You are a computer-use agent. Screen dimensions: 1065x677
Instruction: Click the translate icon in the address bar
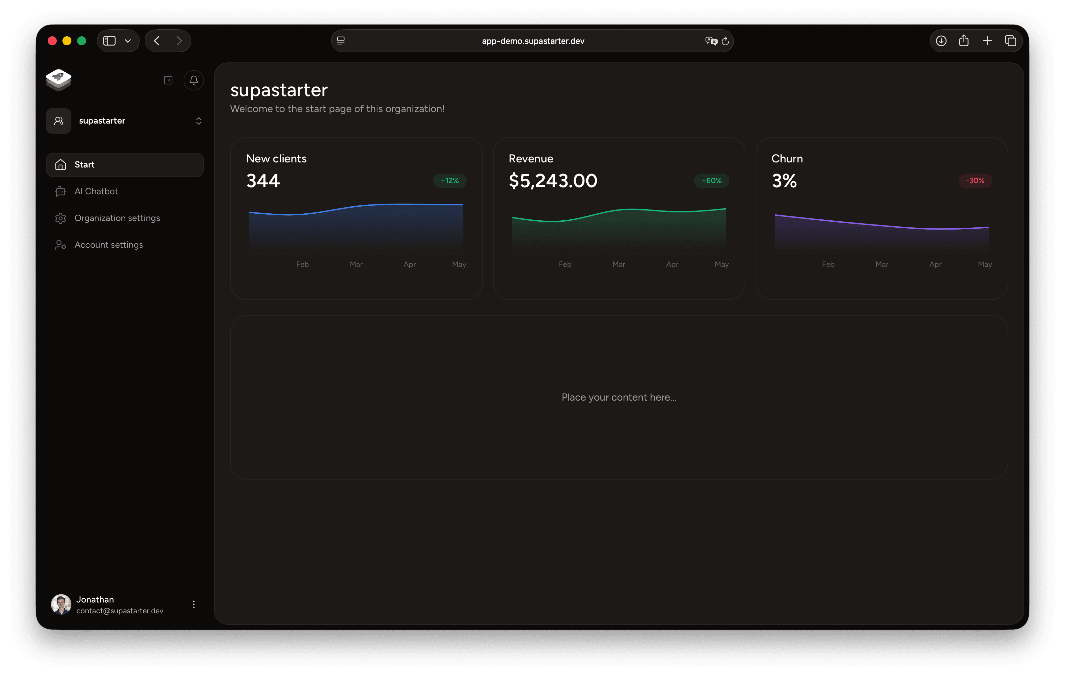click(x=710, y=41)
